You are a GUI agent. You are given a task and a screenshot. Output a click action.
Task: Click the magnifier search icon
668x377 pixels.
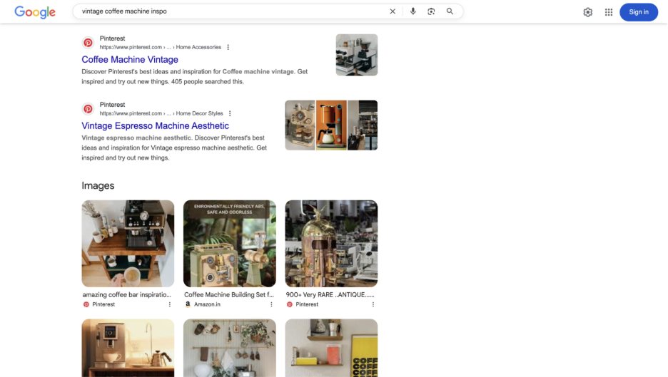tap(450, 11)
